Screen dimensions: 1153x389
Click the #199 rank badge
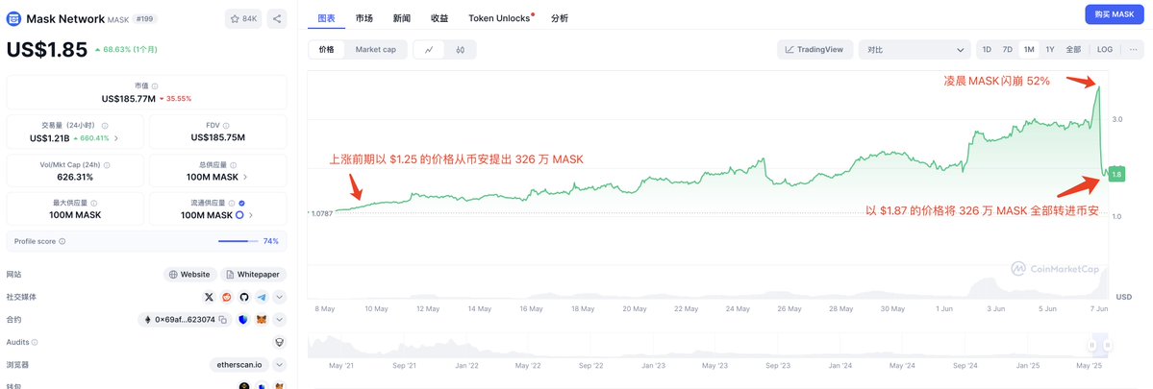point(145,19)
